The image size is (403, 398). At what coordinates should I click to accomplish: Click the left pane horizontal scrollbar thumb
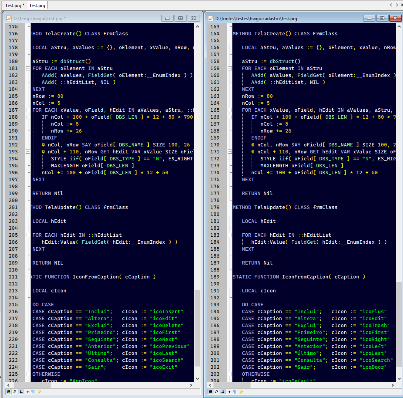pos(32,385)
